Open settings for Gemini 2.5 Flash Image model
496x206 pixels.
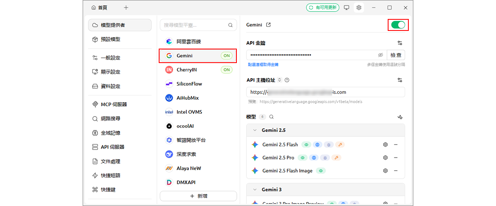click(x=385, y=171)
